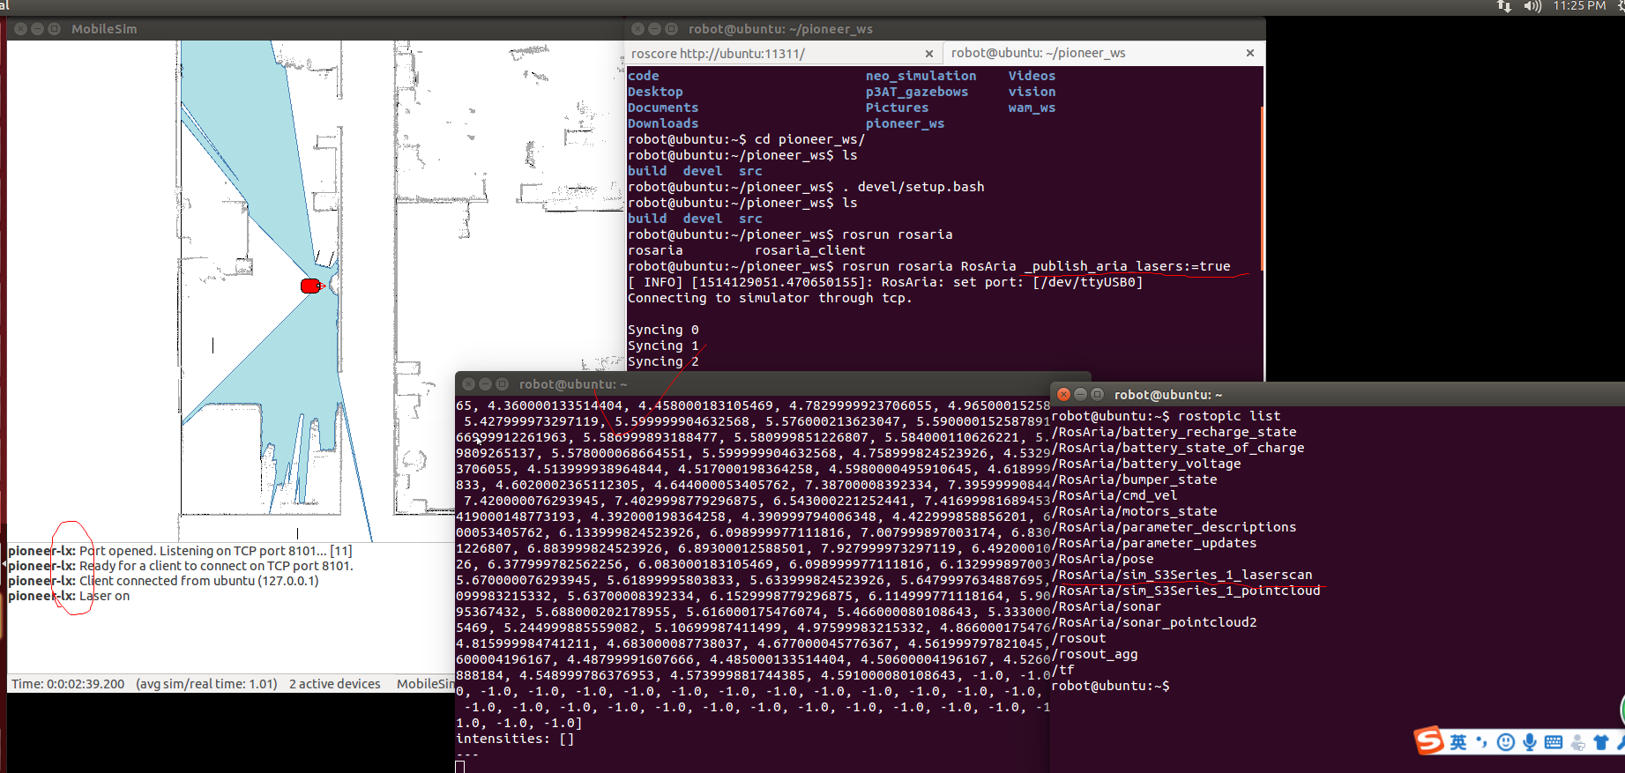Click /RosAria/sonar_pointcloud2 topic line

point(1154,622)
